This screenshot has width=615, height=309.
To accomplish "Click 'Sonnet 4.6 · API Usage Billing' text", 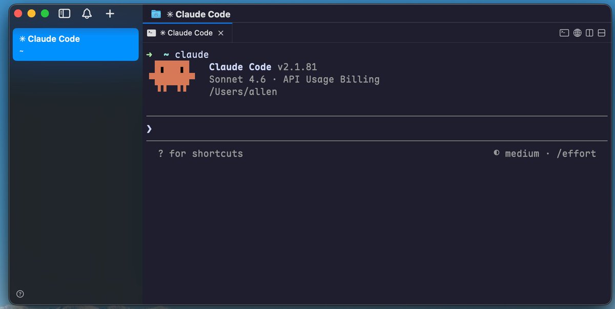I will (x=294, y=79).
